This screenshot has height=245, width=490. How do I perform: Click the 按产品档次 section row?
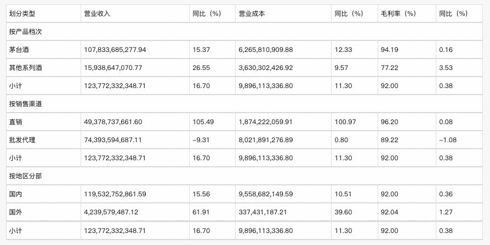click(x=25, y=32)
